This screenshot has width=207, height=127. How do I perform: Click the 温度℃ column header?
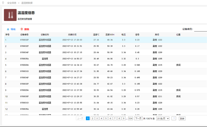96,34
